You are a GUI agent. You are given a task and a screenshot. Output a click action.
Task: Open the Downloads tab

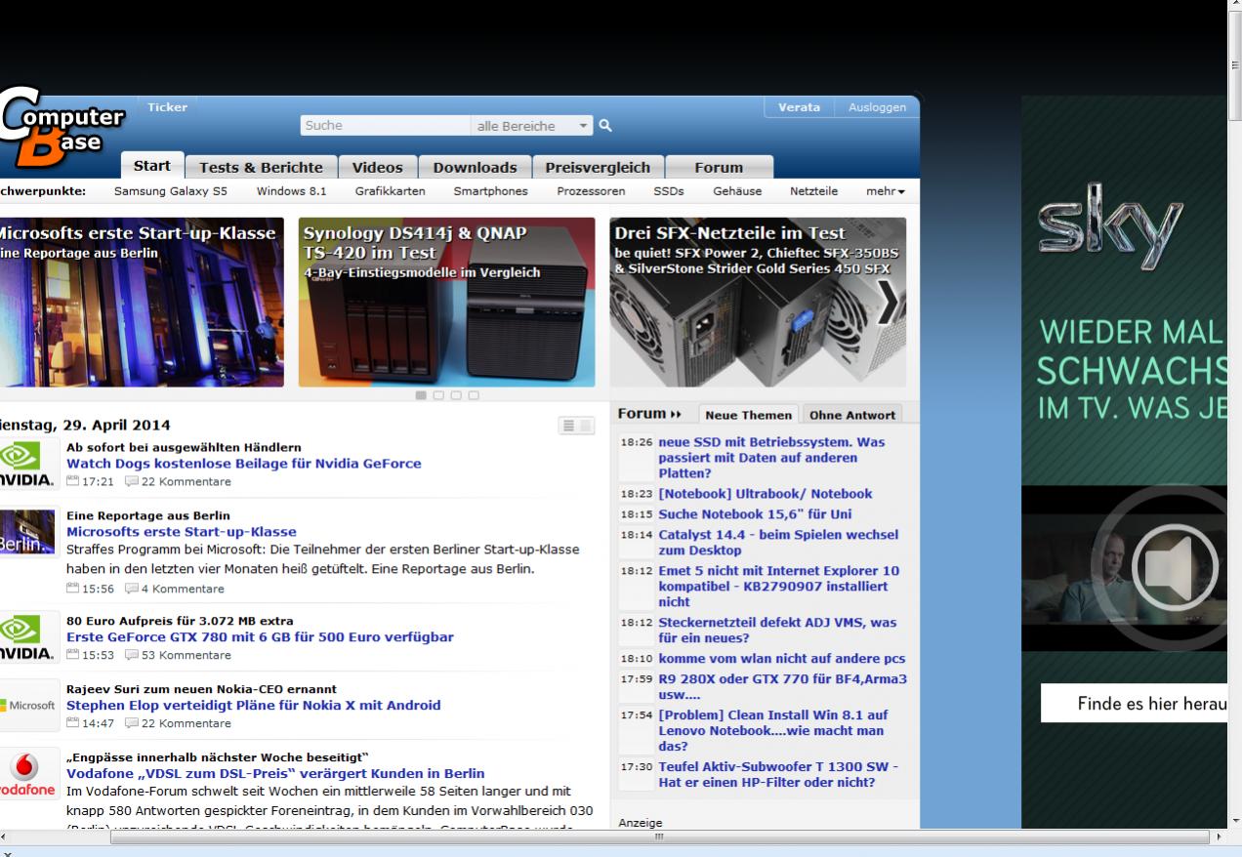tap(475, 168)
